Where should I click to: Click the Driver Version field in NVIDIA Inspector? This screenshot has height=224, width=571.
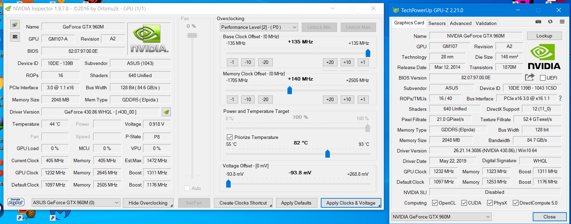click(100, 112)
